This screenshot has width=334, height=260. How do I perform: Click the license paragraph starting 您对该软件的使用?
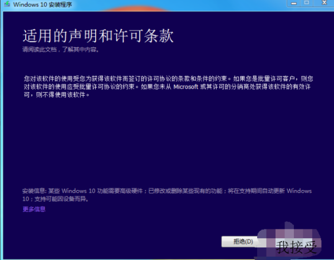point(168,87)
